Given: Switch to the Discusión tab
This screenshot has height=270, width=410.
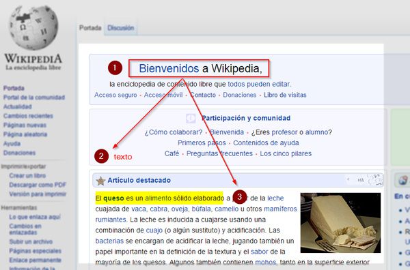Looking at the screenshot, I should (121, 28).
